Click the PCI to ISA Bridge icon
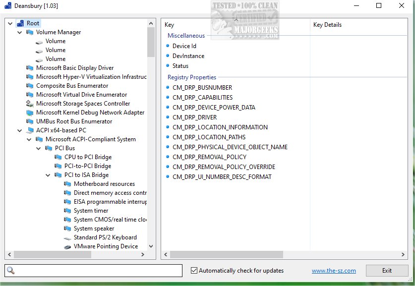Screen dimensions: 415x286 58,175
